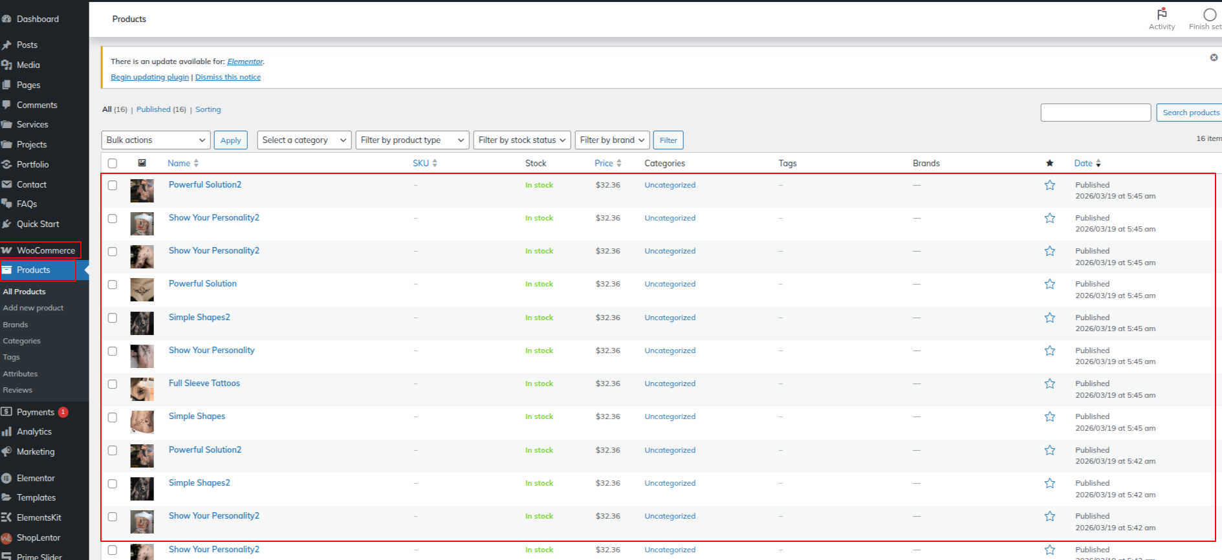Select checkbox for Full Sleeve Tattoos row
Screen dimensions: 1222x560
coord(113,384)
